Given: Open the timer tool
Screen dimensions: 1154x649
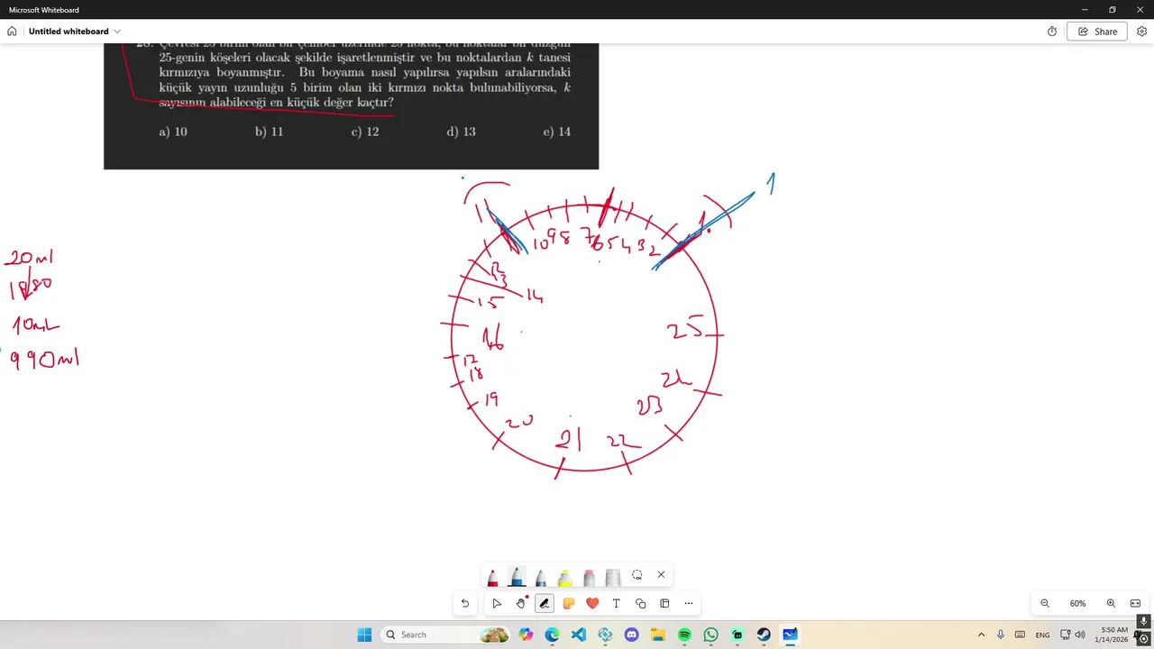Looking at the screenshot, I should [x=1052, y=32].
